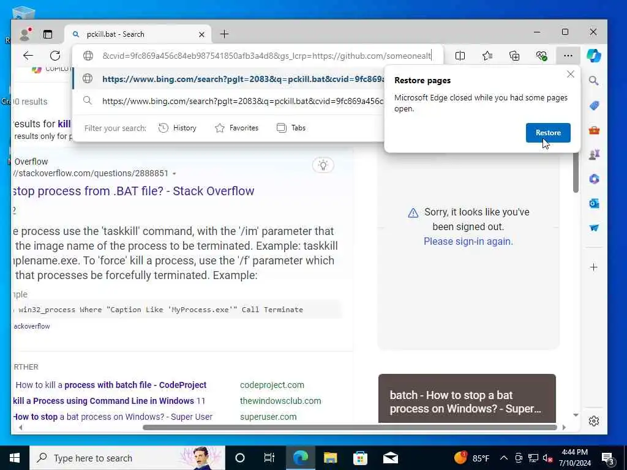Click the vertical scrollbar thumb
Screen dimensions: 627x470
tap(576, 173)
